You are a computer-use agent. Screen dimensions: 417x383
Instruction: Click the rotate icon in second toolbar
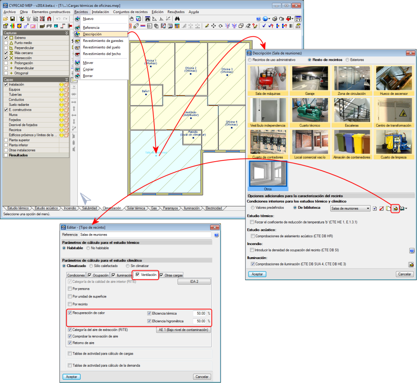pos(220,26)
